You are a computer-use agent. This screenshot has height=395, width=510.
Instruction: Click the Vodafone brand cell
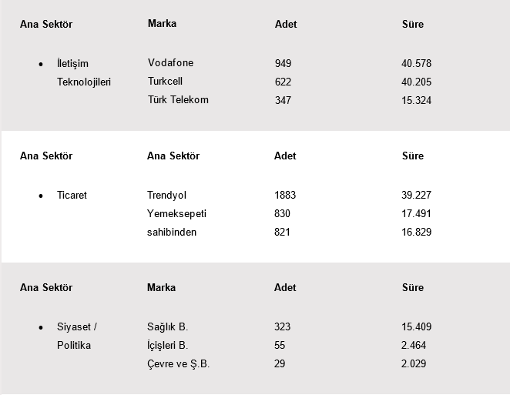coord(170,63)
